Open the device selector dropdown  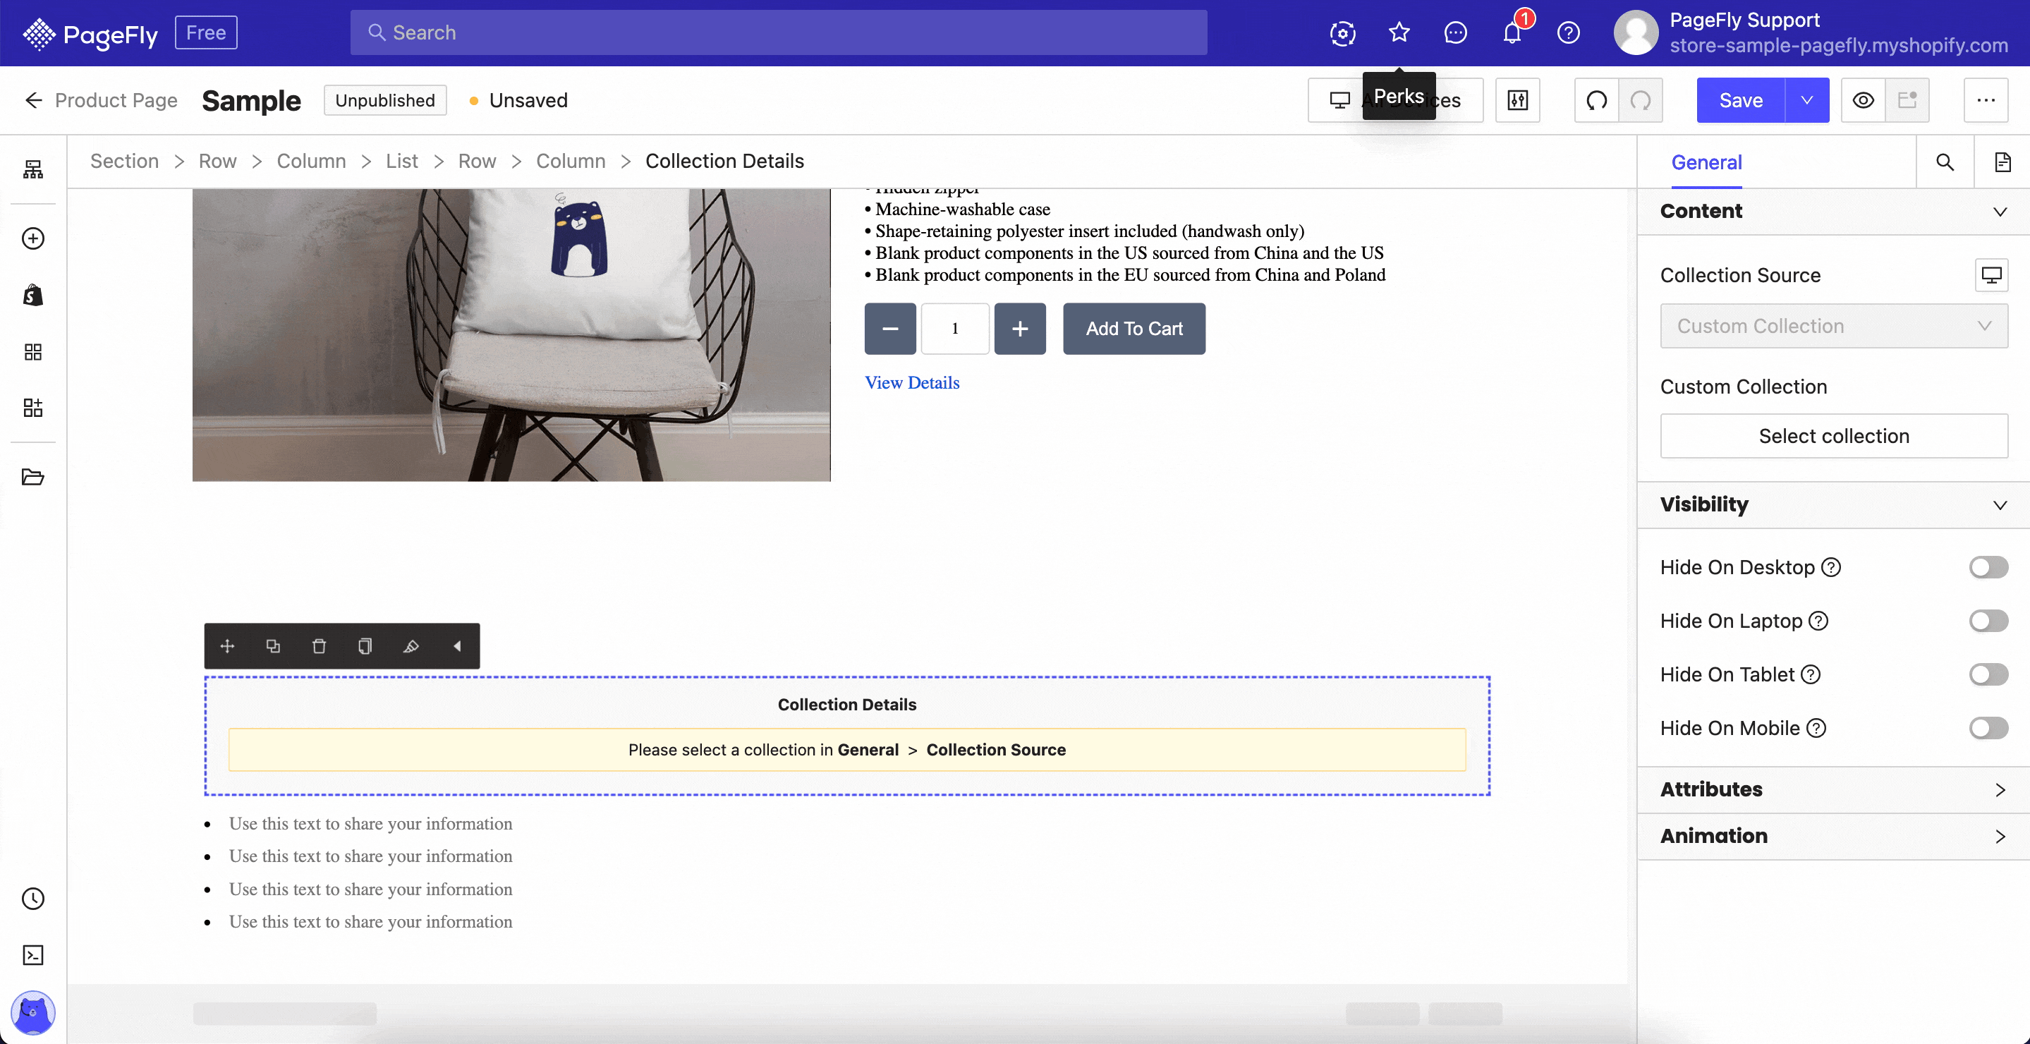pos(1395,100)
